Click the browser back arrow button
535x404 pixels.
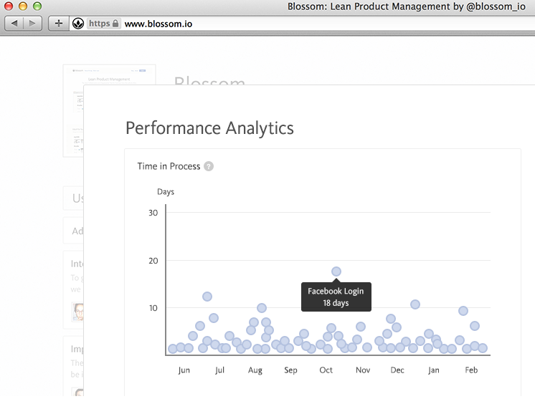(14, 24)
